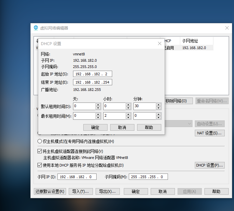Decrease maximum lease days with down arrow

coord(98,118)
